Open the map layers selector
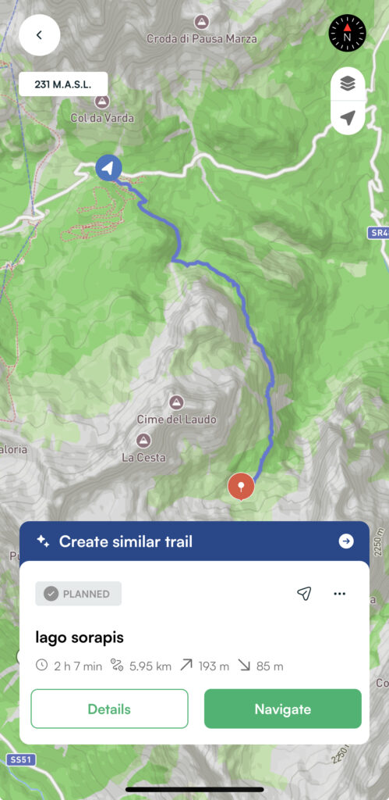 click(x=348, y=84)
